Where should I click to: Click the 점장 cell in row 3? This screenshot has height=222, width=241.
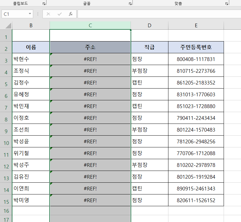click(x=150, y=59)
